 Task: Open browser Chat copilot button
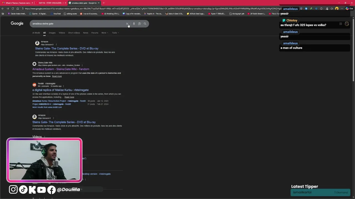click(x=349, y=9)
